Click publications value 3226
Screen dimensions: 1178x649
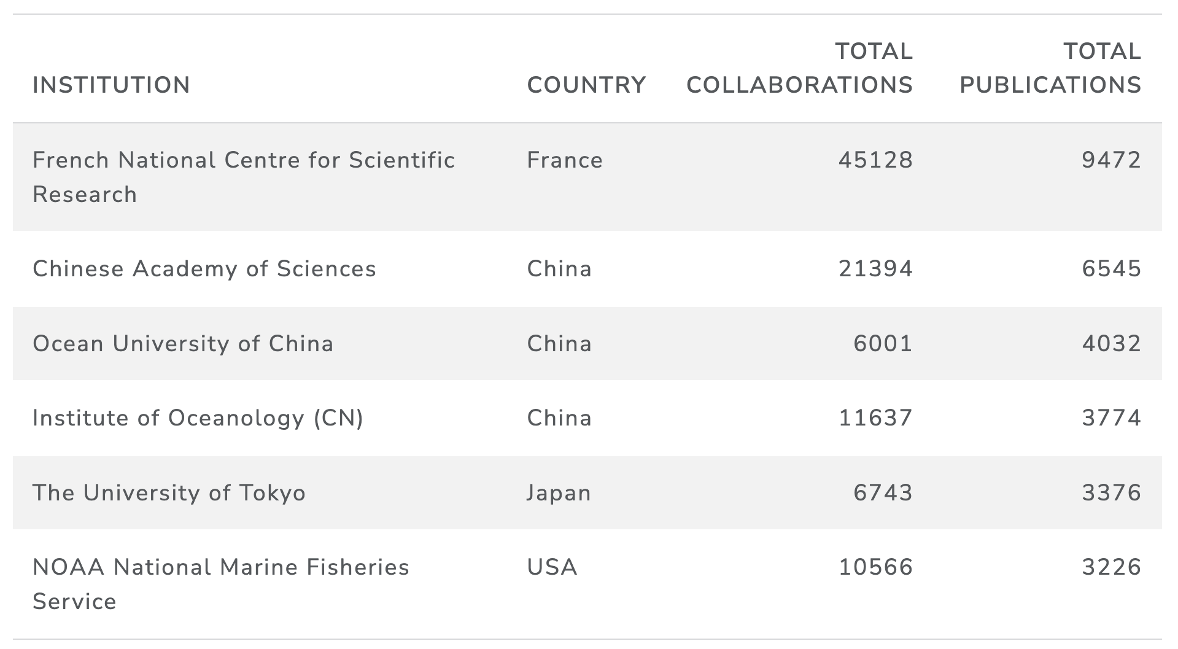[1112, 567]
